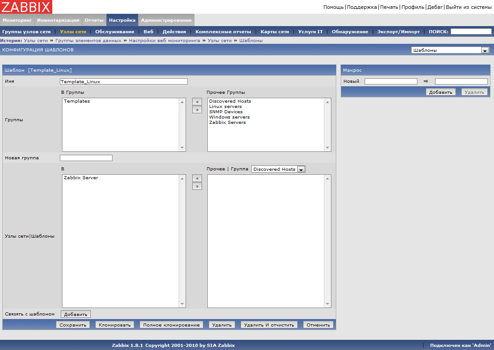The height and width of the screenshot is (350, 494).
Task: Click the Печать link
Action: 389,7
